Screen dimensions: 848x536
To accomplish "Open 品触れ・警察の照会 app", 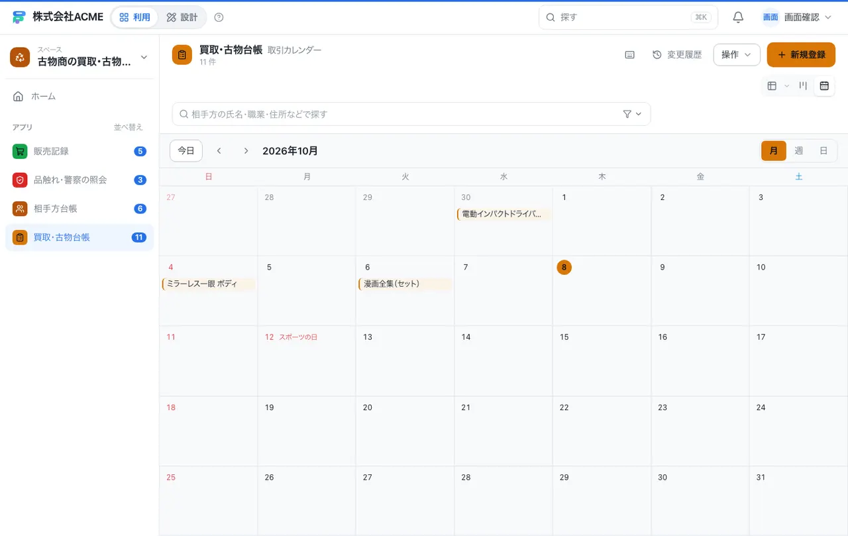I will pyautogui.click(x=79, y=180).
